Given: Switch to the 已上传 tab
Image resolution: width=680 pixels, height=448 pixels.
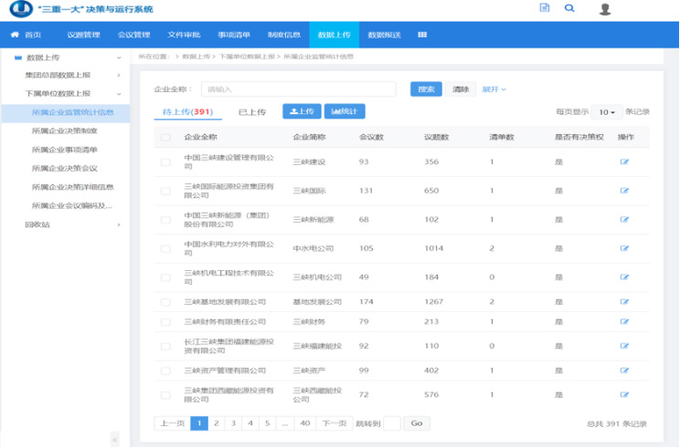Looking at the screenshot, I should (251, 112).
